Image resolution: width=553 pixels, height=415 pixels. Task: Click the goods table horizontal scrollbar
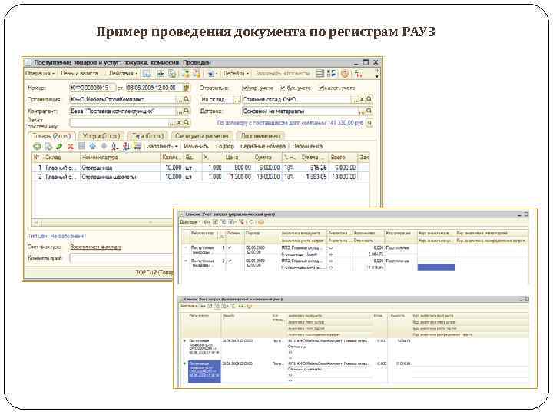point(102,223)
